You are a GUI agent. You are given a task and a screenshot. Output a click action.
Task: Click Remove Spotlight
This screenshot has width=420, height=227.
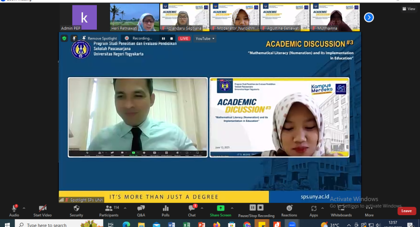coord(99,38)
